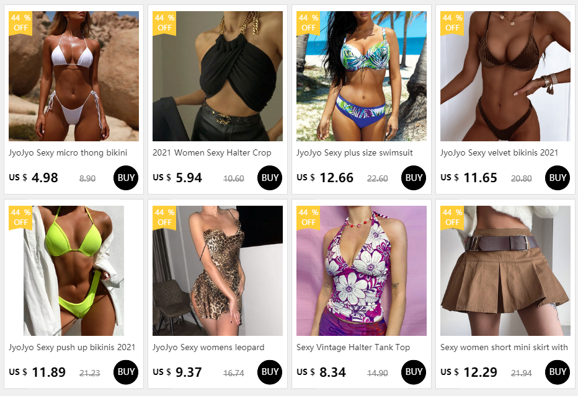
Task: Open the brown velvet bikini photo
Action: point(505,76)
